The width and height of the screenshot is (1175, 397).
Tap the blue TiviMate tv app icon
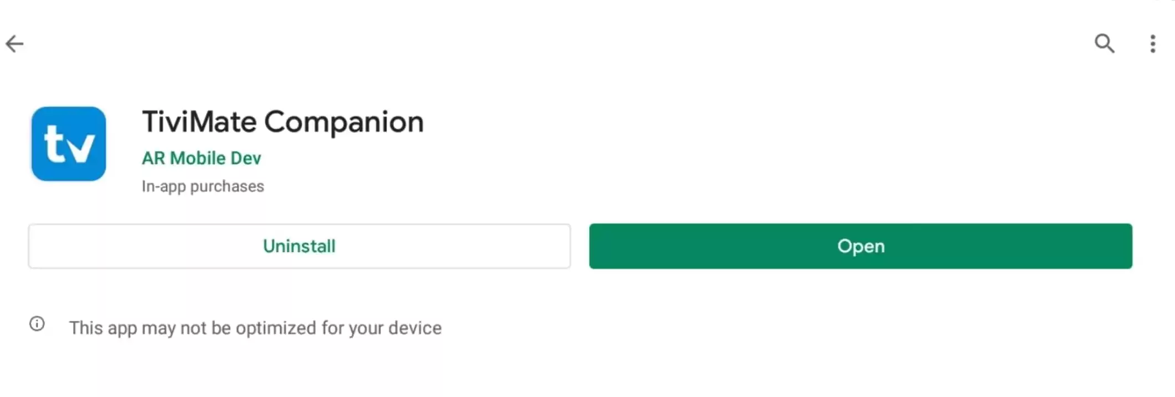[69, 144]
